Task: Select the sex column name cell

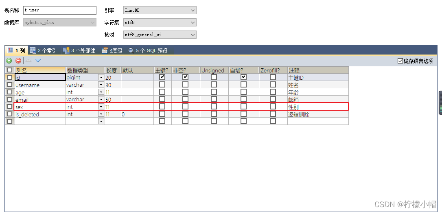Action: (x=40, y=107)
